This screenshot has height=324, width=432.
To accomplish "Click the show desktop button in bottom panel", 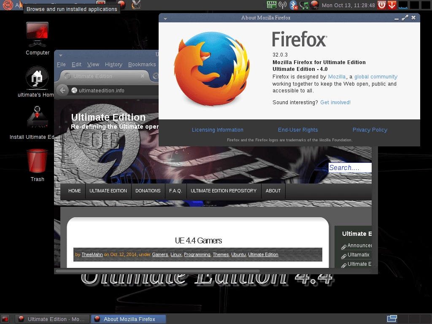I will (x=5, y=319).
